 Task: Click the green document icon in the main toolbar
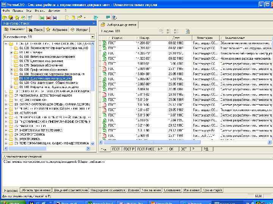coord(42,18)
